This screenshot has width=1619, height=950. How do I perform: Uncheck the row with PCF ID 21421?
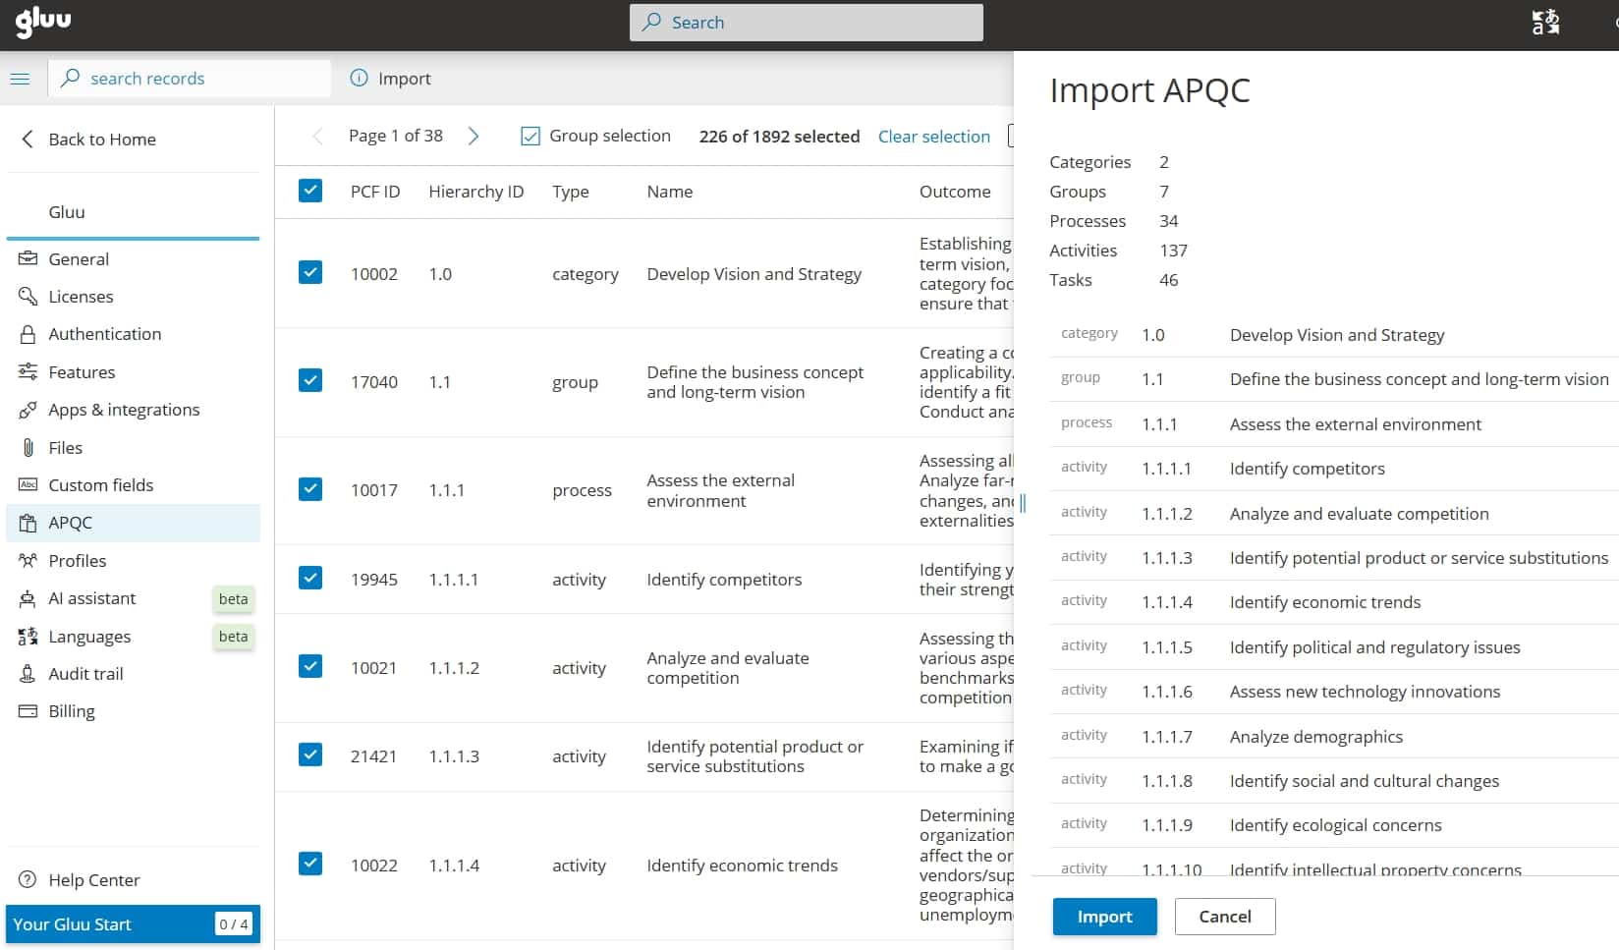(x=310, y=754)
